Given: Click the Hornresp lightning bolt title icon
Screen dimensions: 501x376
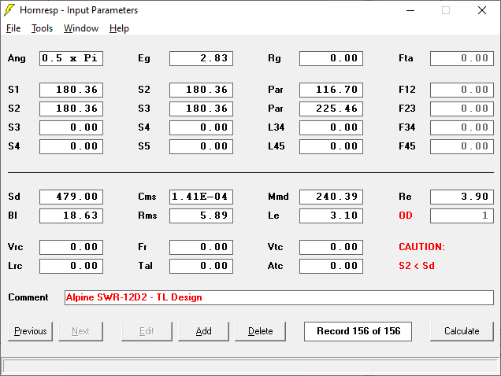Looking at the screenshot, I should pyautogui.click(x=9, y=10).
